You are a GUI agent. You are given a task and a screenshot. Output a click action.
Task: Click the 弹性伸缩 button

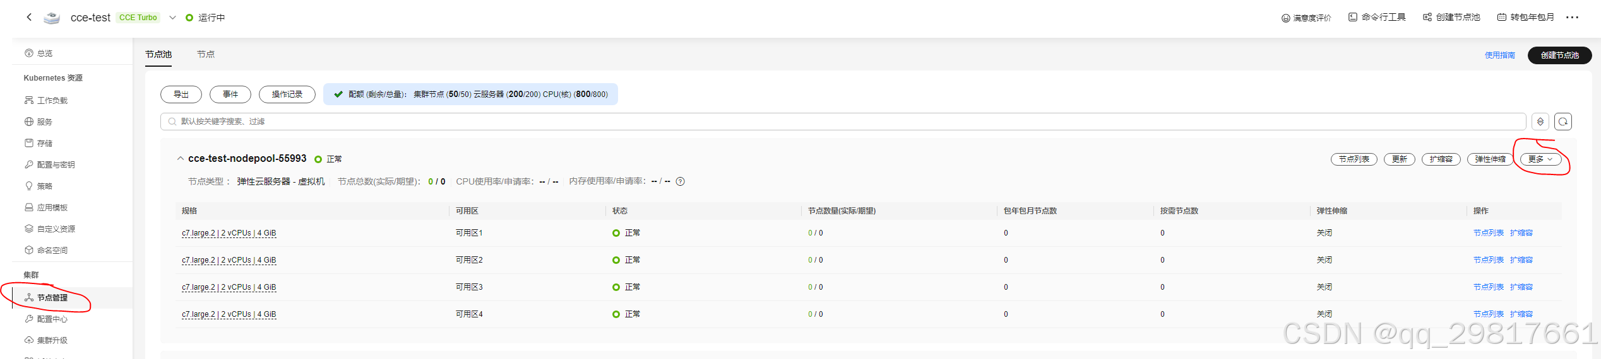[1491, 159]
